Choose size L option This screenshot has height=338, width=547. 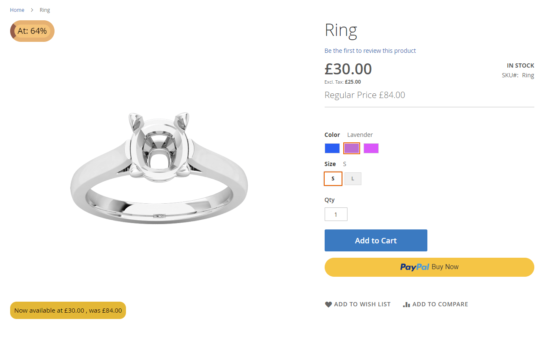tap(353, 179)
